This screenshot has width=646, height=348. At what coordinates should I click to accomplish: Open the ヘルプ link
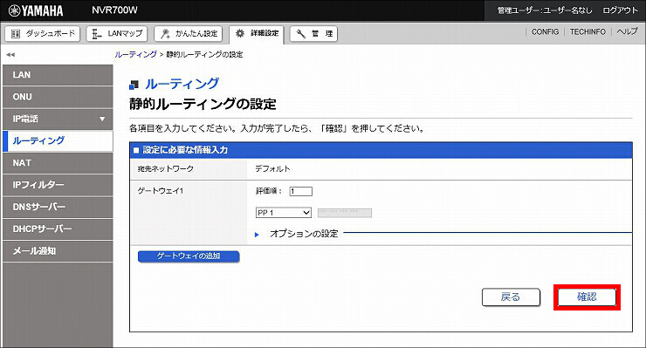pyautogui.click(x=627, y=31)
